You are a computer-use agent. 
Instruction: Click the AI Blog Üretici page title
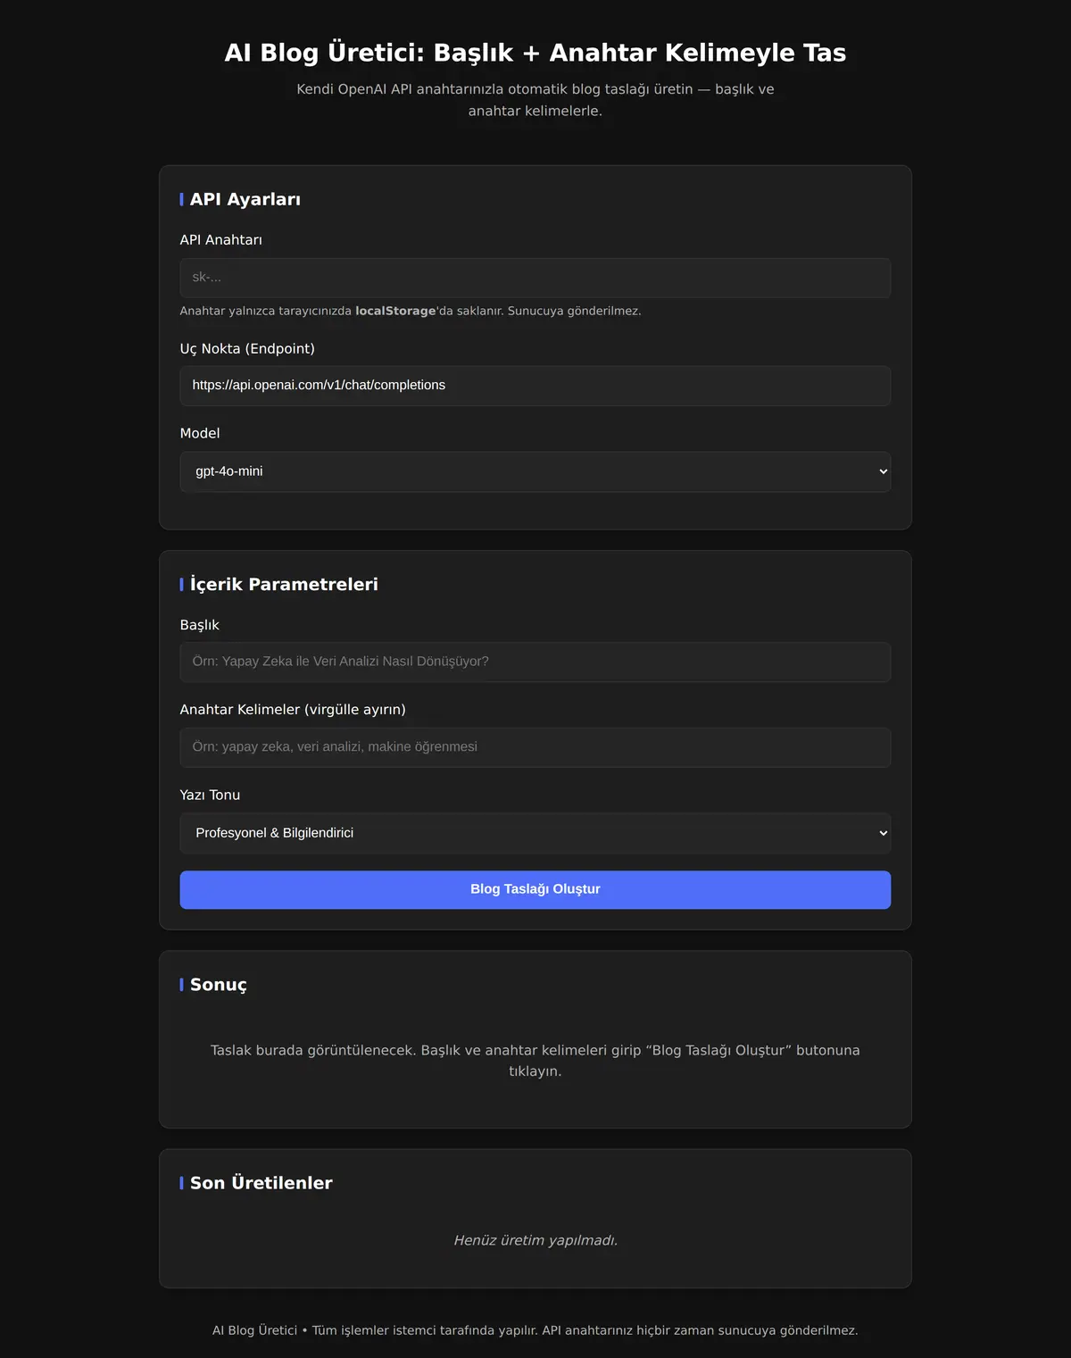pos(535,53)
